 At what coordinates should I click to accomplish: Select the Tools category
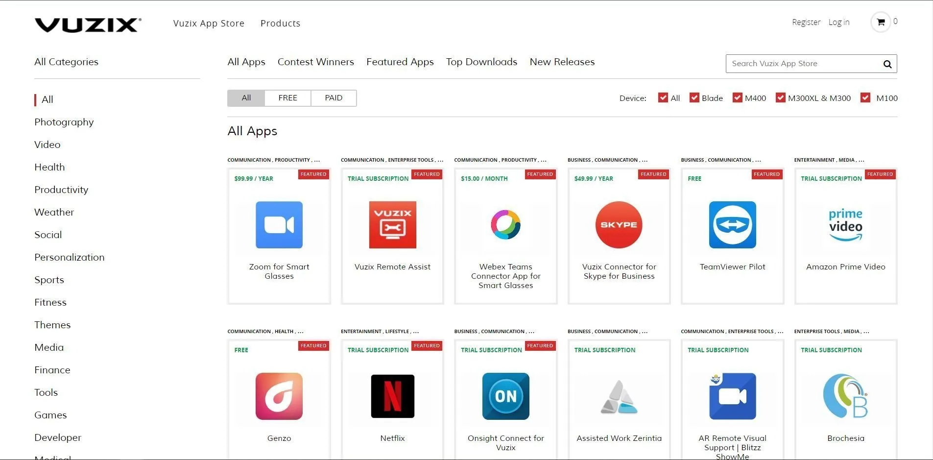coord(46,392)
